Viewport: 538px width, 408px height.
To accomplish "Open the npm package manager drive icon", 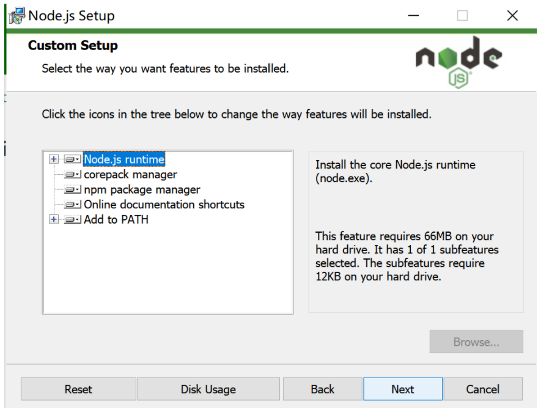I will [x=72, y=189].
